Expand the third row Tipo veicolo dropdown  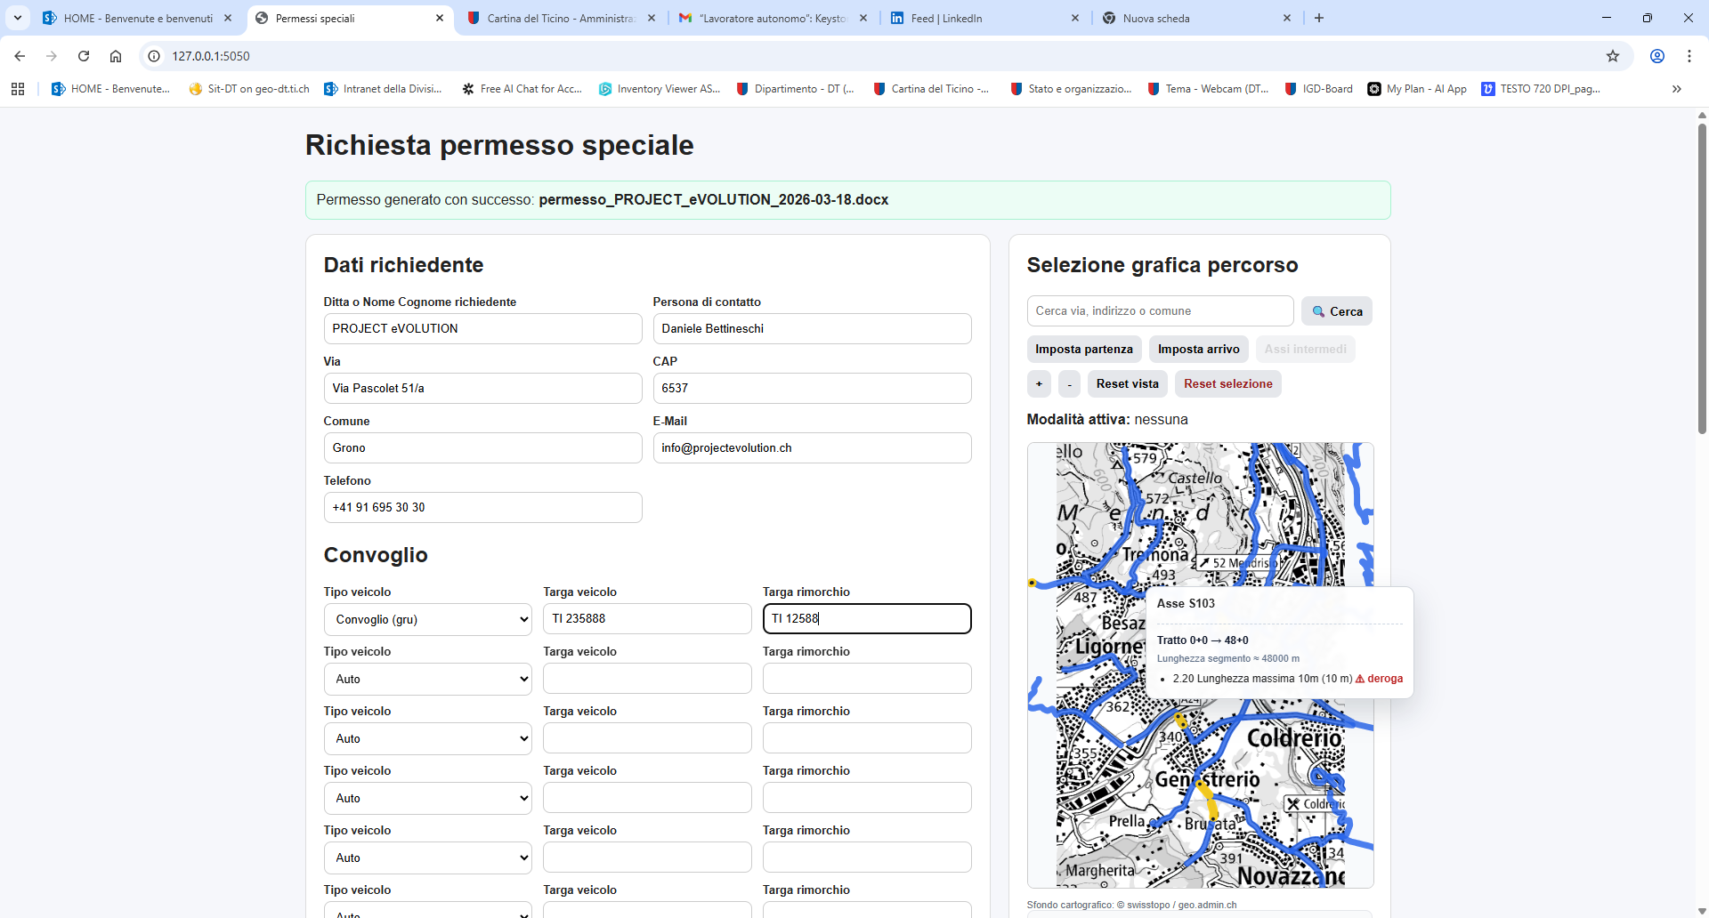[x=427, y=739]
